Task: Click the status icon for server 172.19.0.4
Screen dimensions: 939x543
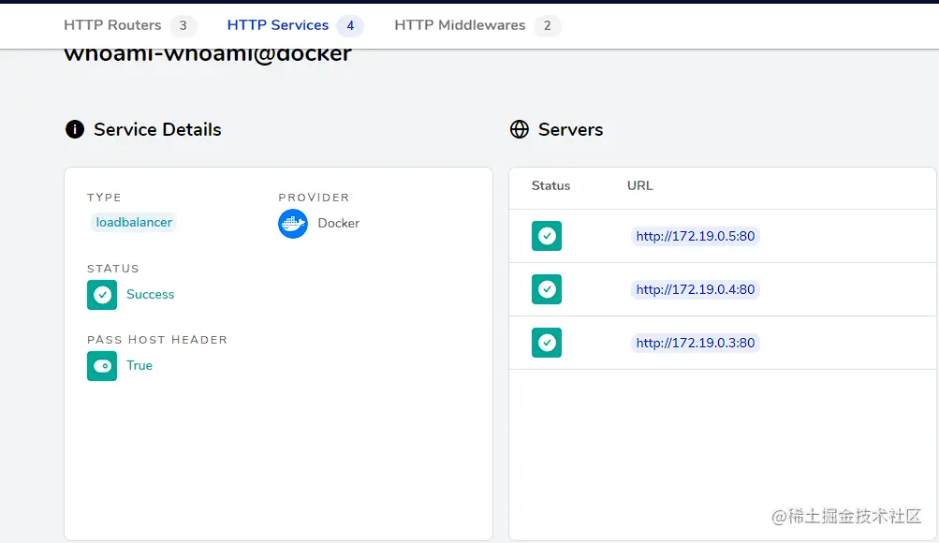Action: (546, 289)
